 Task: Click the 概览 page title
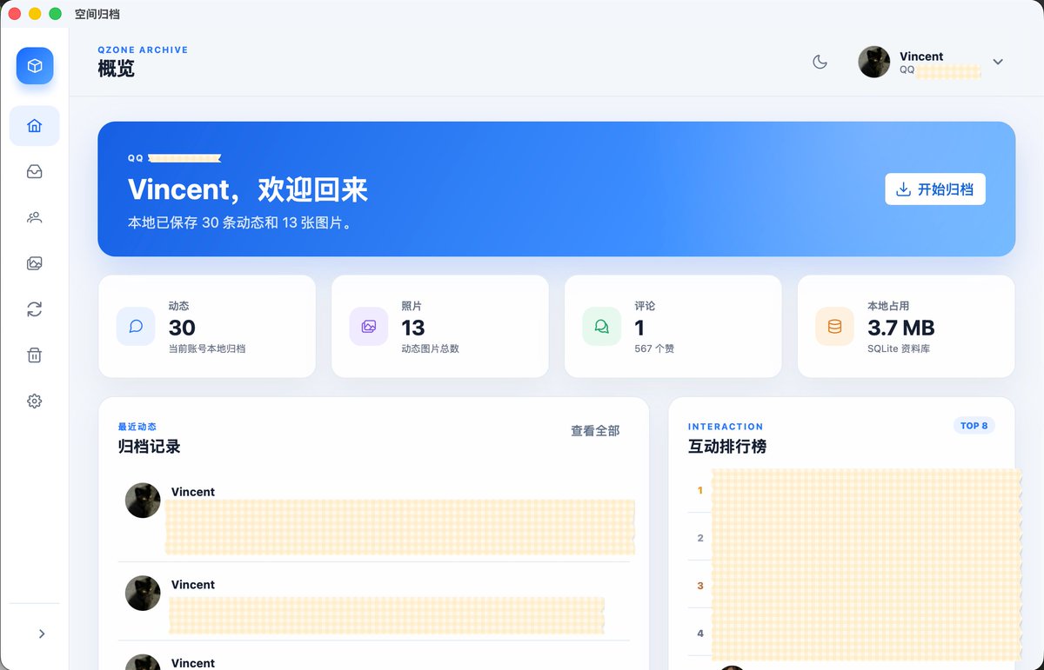coord(116,69)
